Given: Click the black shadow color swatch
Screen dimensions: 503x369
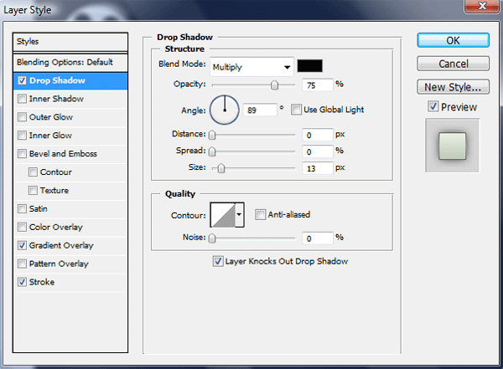Looking at the screenshot, I should 310,66.
